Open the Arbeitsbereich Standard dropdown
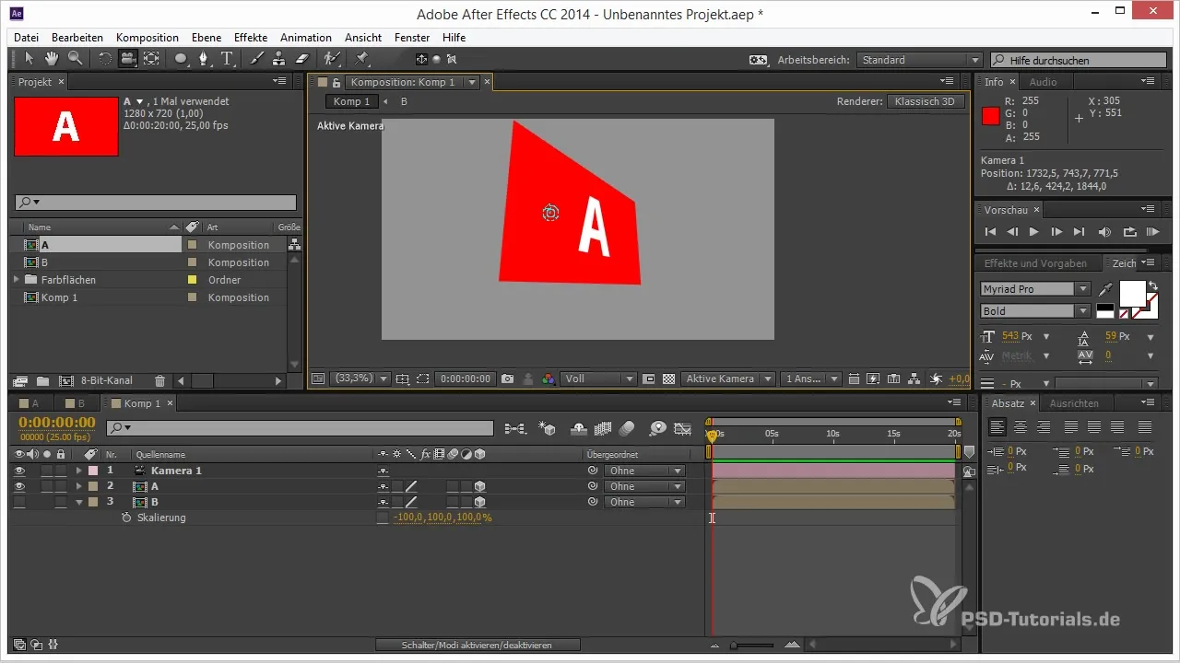The width and height of the screenshot is (1180, 663). tap(919, 60)
